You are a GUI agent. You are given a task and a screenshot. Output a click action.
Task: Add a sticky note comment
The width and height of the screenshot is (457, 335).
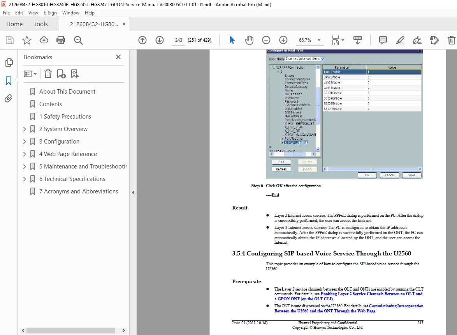(383, 40)
